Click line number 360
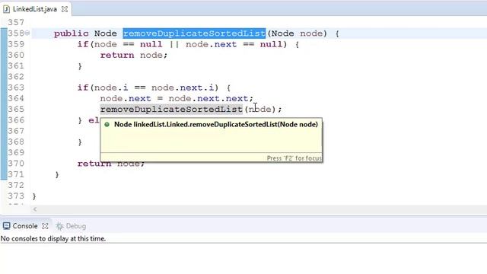 point(16,55)
